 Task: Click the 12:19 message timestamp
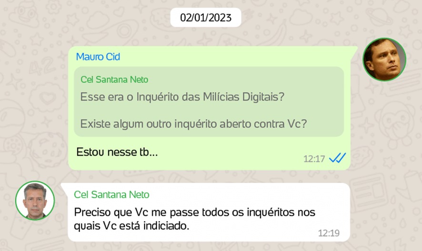click(x=329, y=233)
